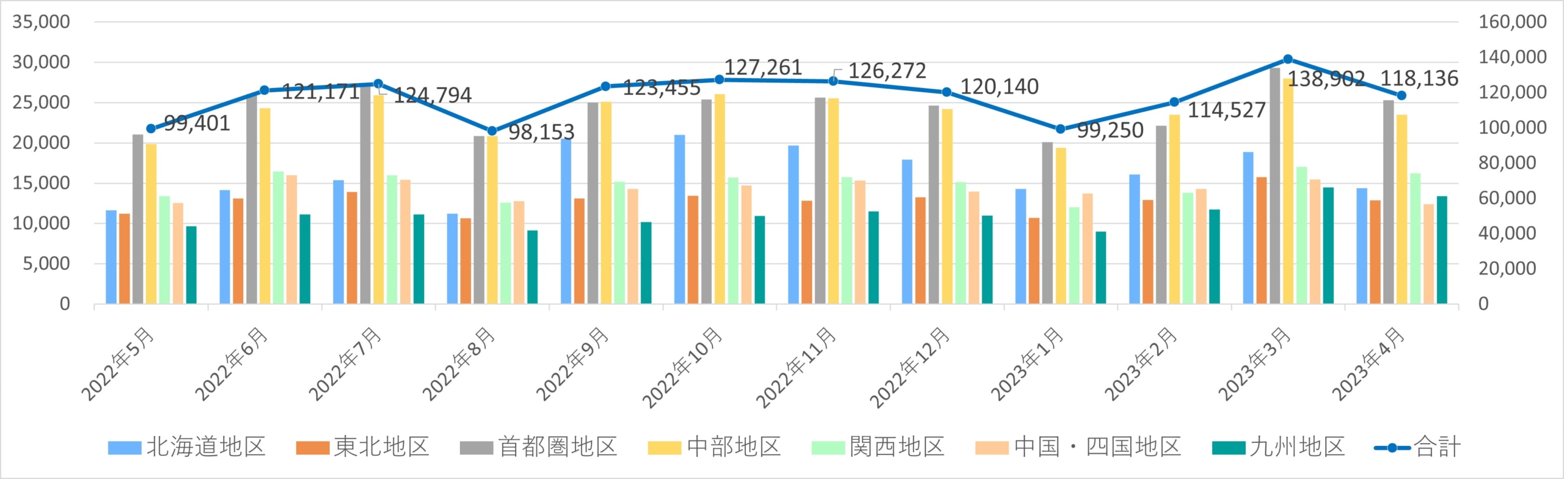1564x479 pixels.
Task: Select the 九州地区 teal legend swatch
Action: pos(1229,448)
